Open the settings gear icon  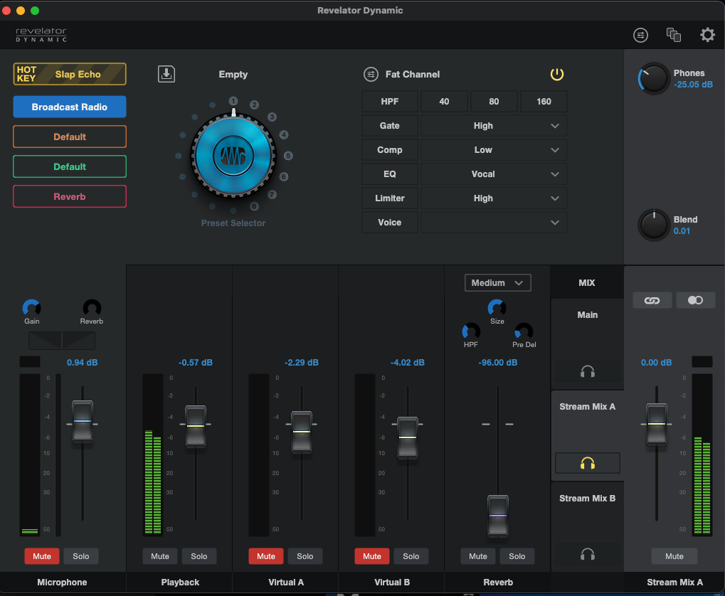[x=707, y=35]
